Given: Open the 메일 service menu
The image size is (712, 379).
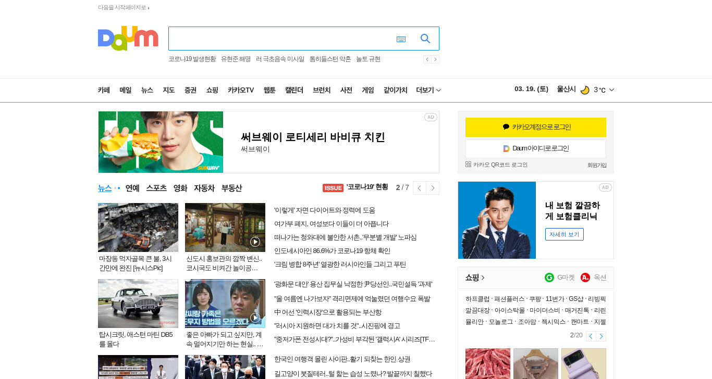Looking at the screenshot, I should [x=126, y=90].
